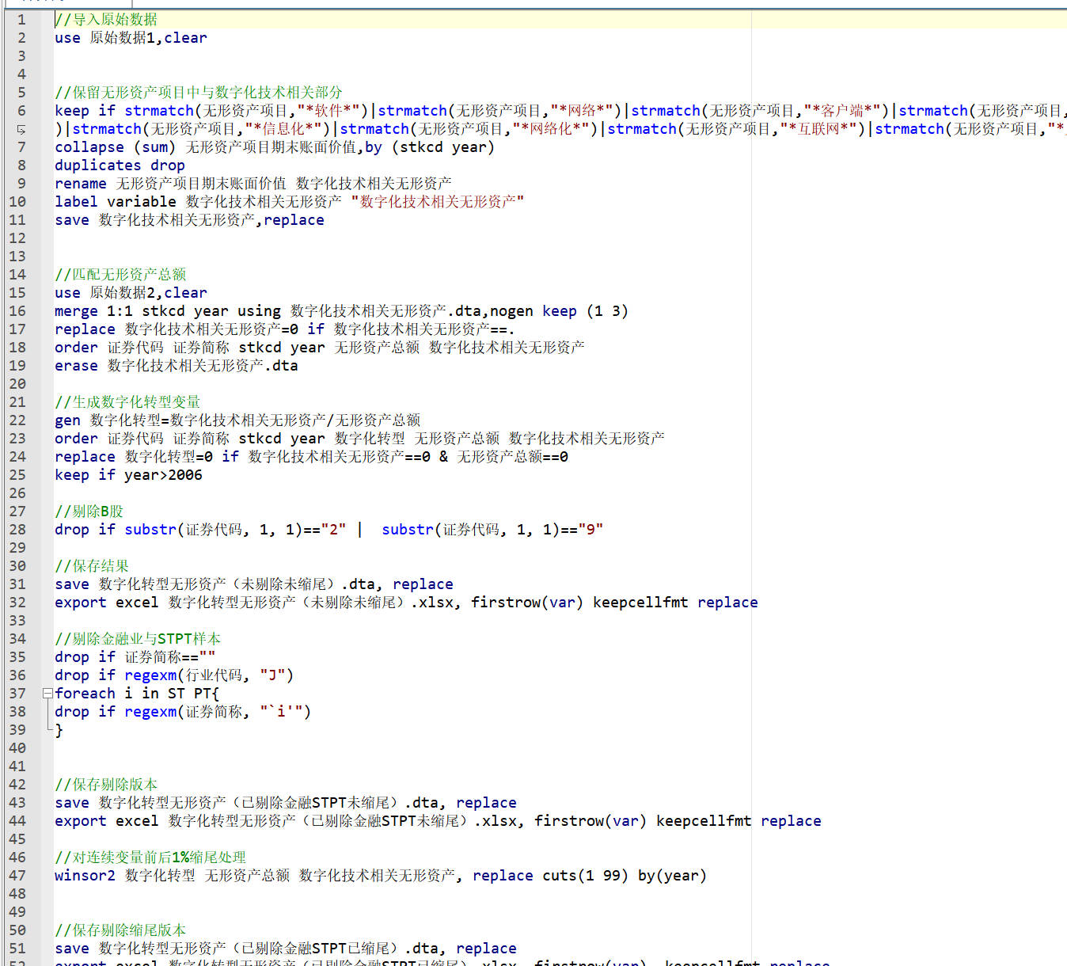Click line number 29 in the gutter
Image resolution: width=1067 pixels, height=966 pixels.
tap(17, 547)
